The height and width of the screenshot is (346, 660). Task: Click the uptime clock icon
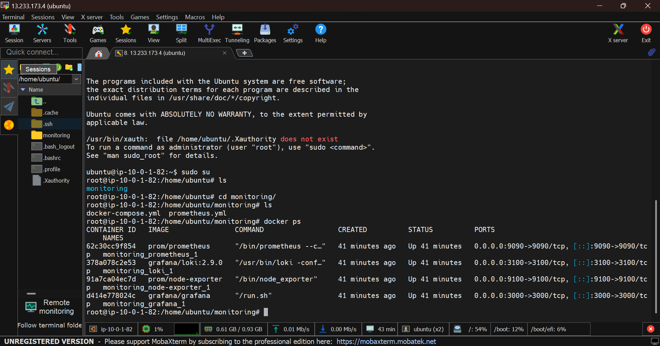tap(370, 329)
